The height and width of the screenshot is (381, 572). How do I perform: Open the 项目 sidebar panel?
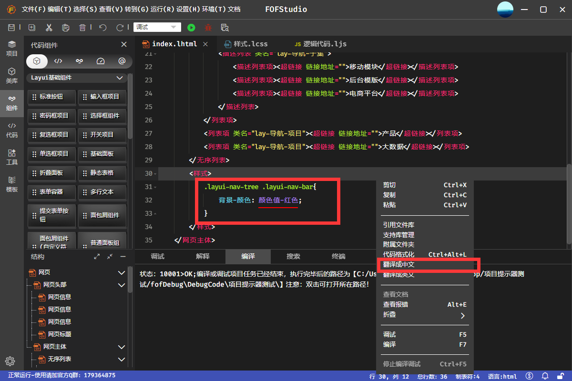pos(12,49)
